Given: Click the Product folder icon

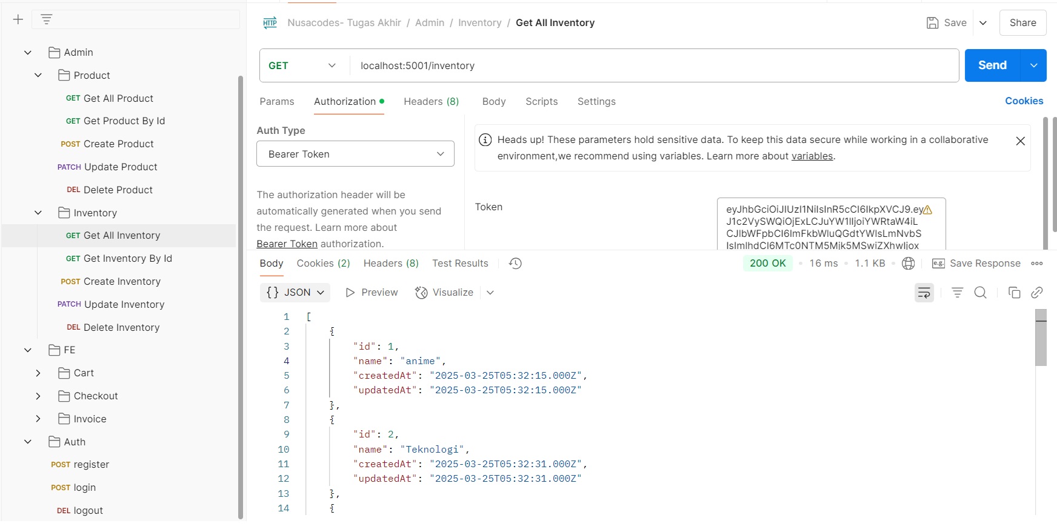Looking at the screenshot, I should pyautogui.click(x=64, y=76).
